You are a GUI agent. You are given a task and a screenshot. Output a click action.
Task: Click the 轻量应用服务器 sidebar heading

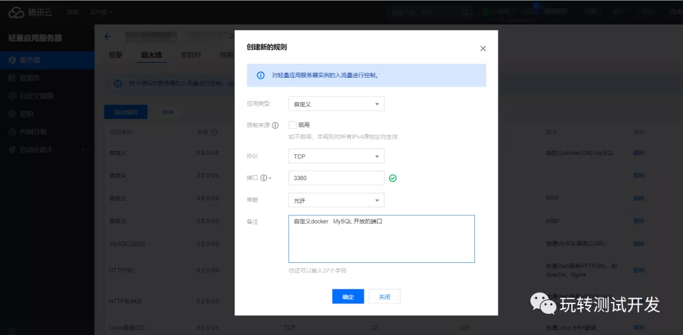pos(35,39)
